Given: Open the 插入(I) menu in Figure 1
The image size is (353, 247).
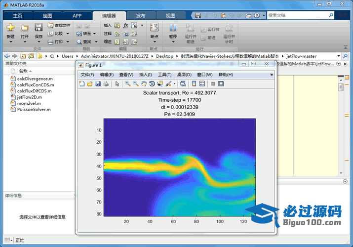Looking at the screenshot, I should (x=146, y=75).
